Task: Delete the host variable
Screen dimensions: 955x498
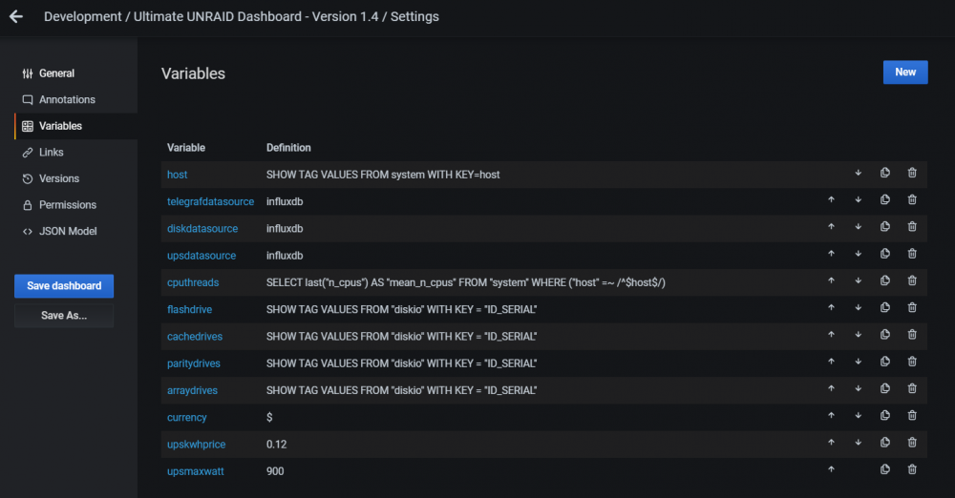Action: pos(912,173)
